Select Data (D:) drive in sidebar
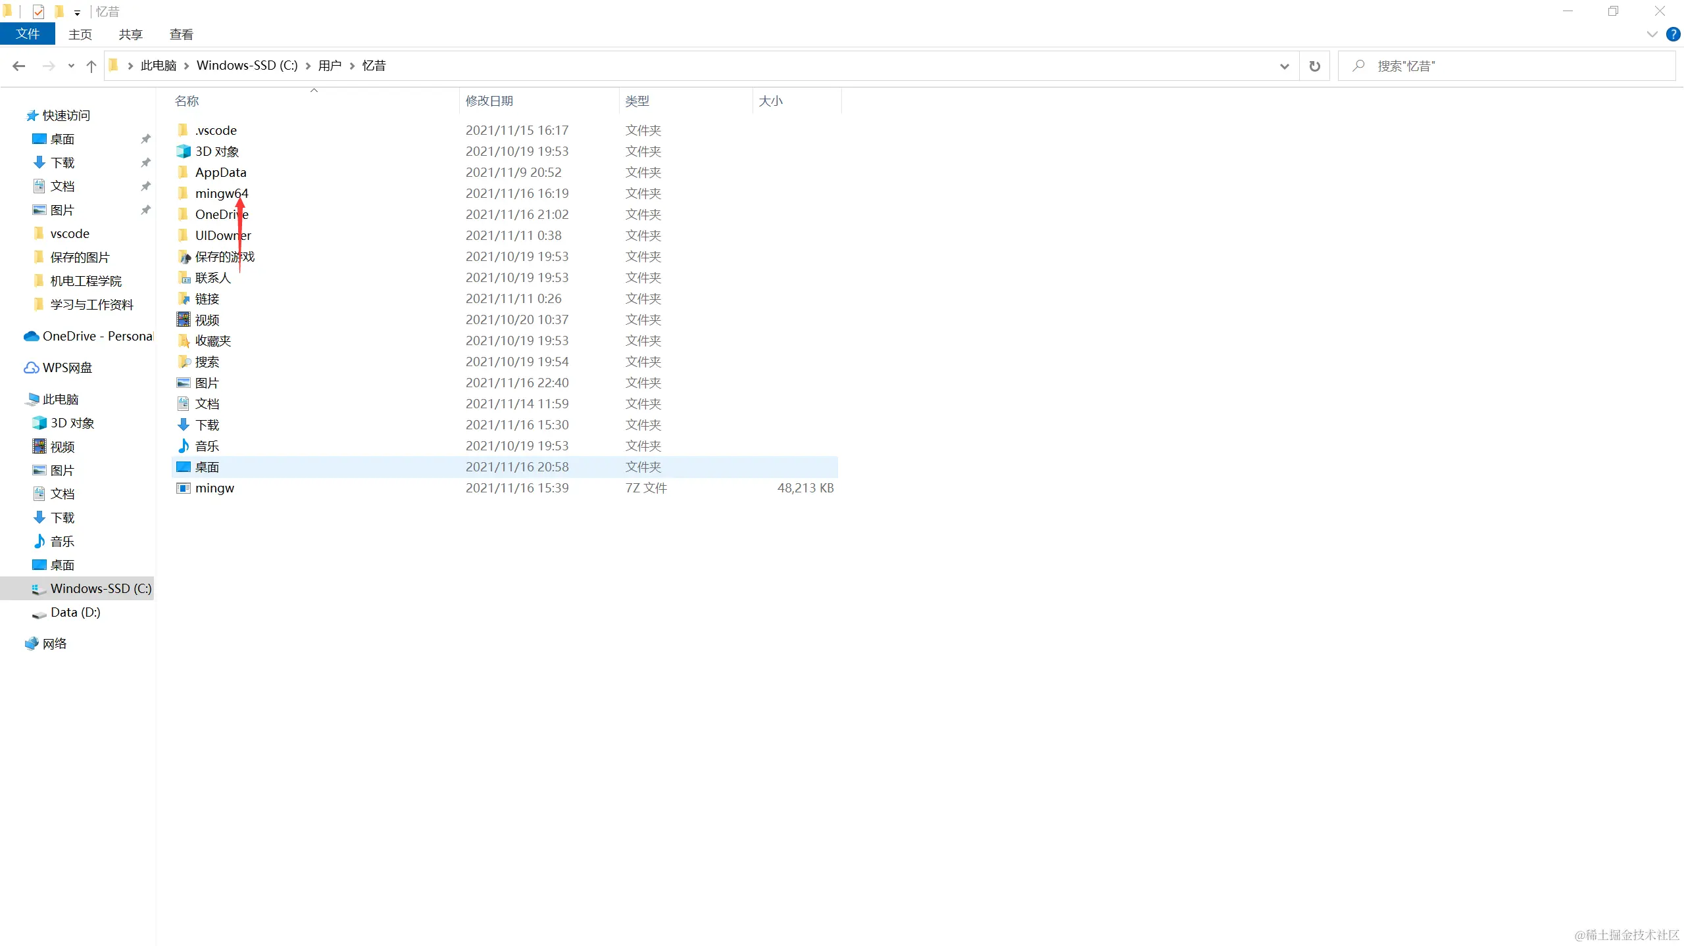 [75, 612]
